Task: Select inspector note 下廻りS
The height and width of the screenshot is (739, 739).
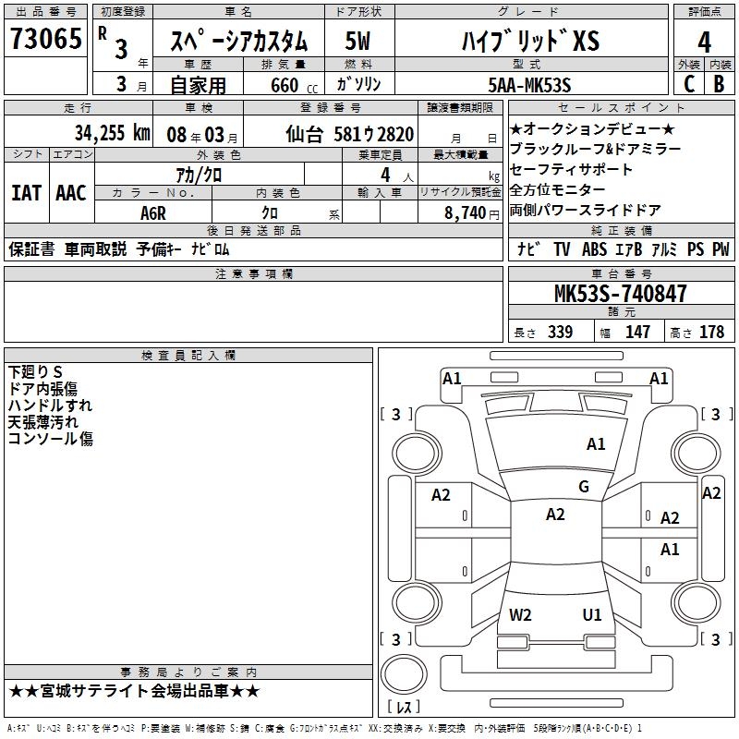Action: pos(35,372)
